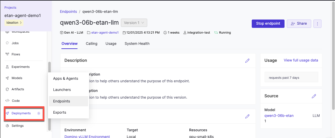Open the qwen3-06b-etan model link
335x138 pixels.
pyautogui.click(x=279, y=116)
